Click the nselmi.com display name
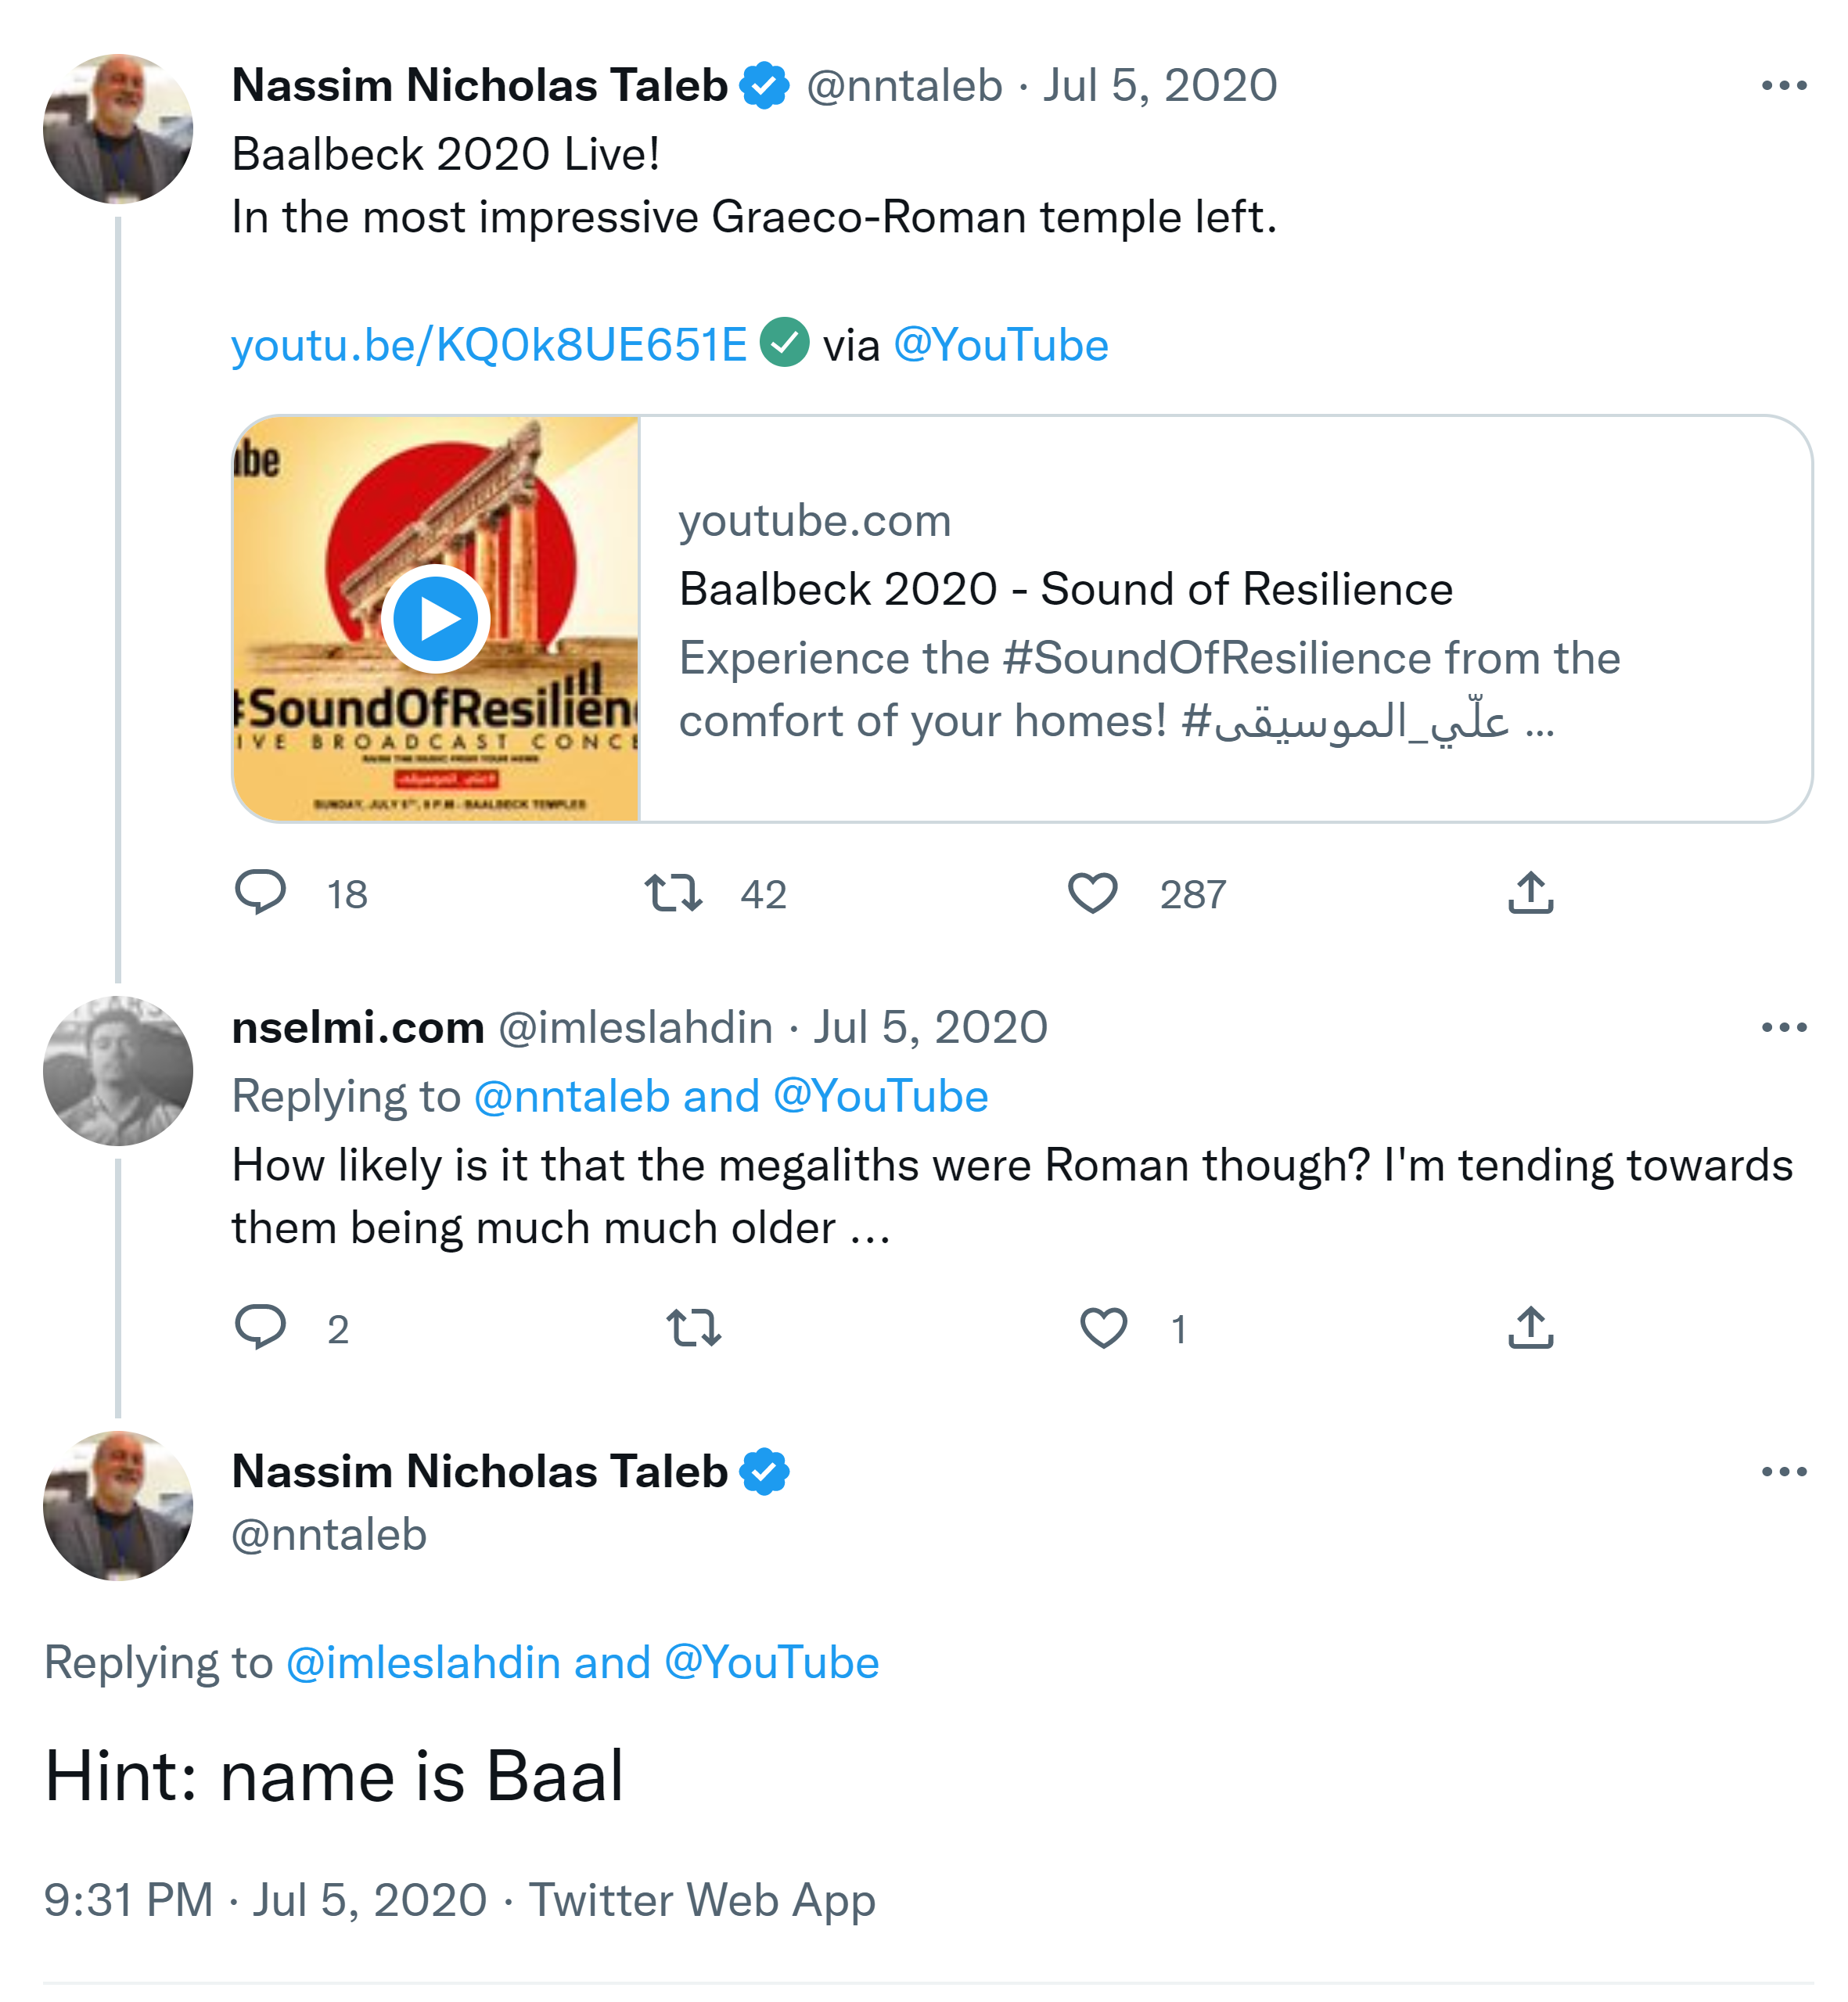This screenshot has width=1848, height=2002. point(358,1027)
